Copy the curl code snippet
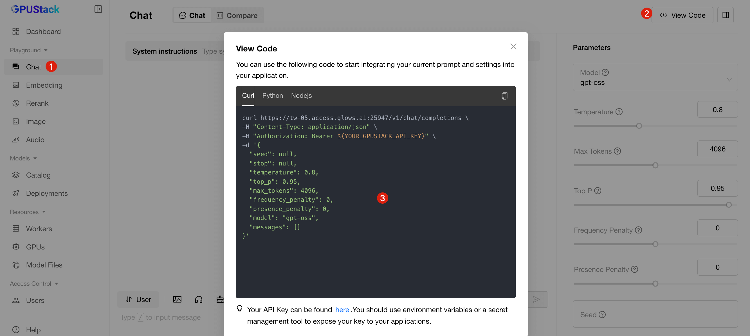This screenshot has height=336, width=750. click(x=504, y=96)
